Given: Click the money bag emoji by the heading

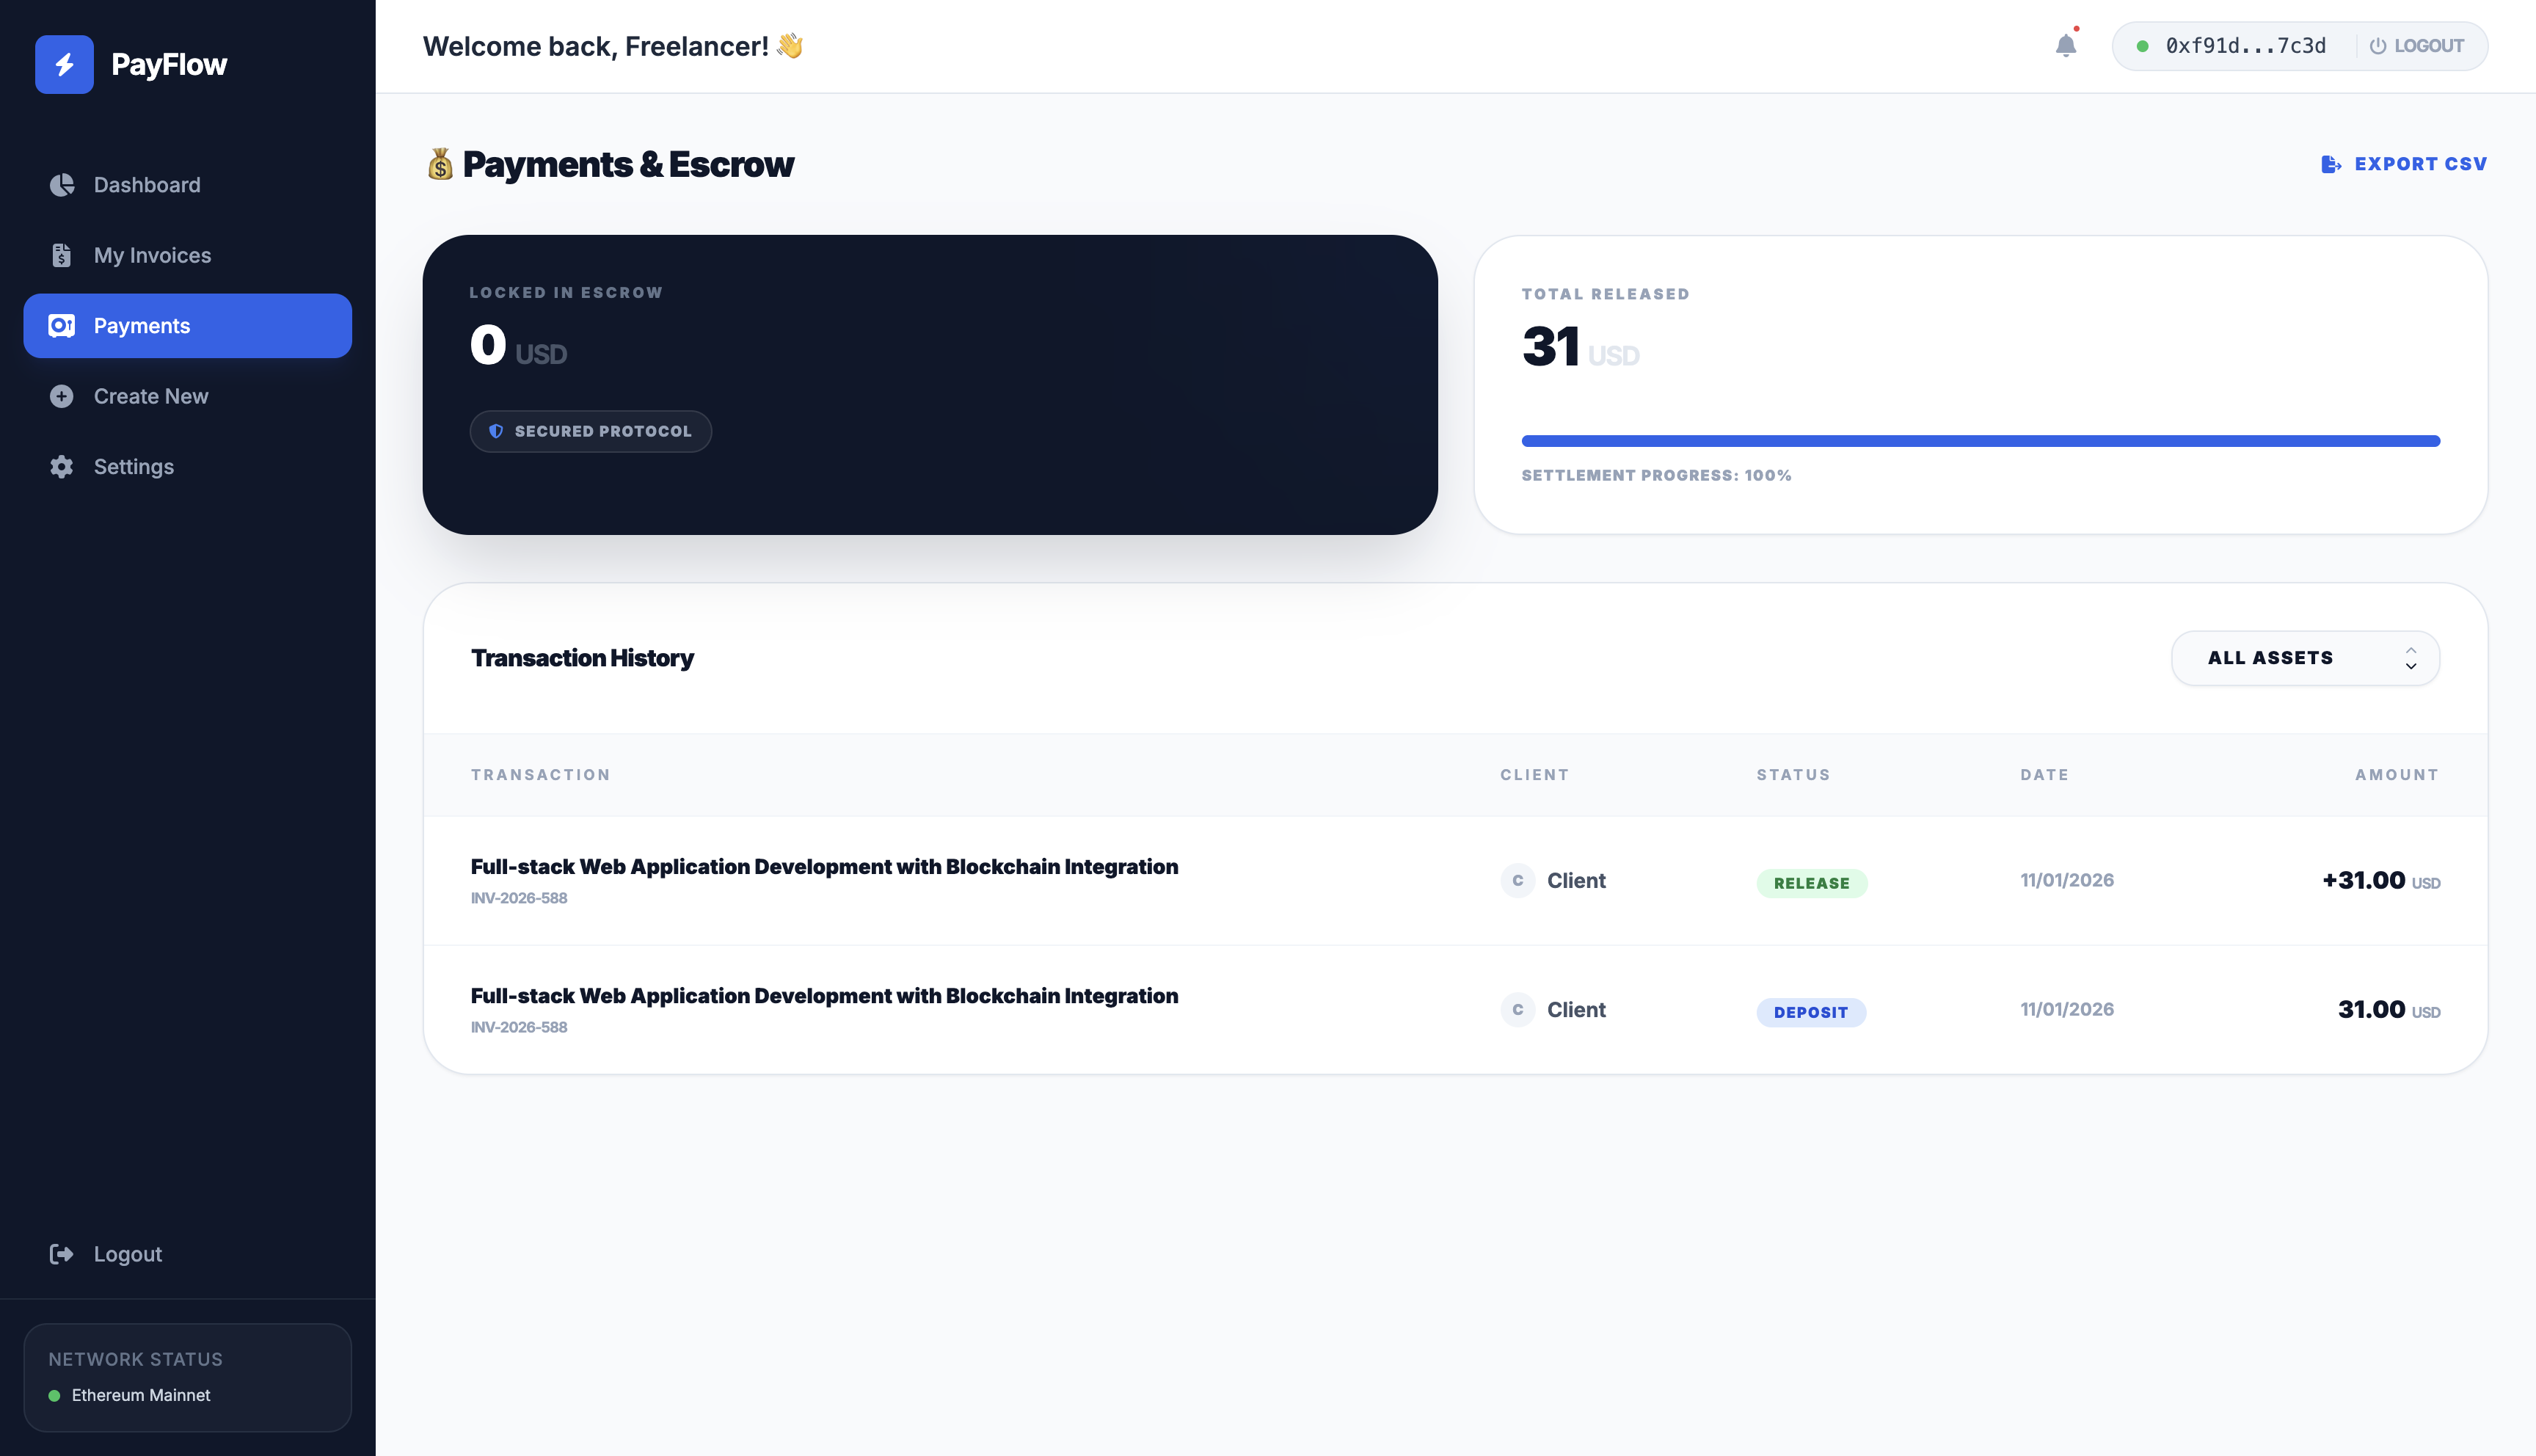Looking at the screenshot, I should point(440,164).
